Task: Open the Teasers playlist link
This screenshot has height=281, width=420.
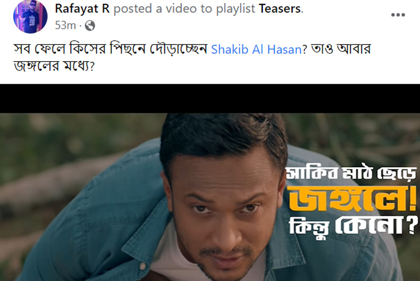Action: 280,9
